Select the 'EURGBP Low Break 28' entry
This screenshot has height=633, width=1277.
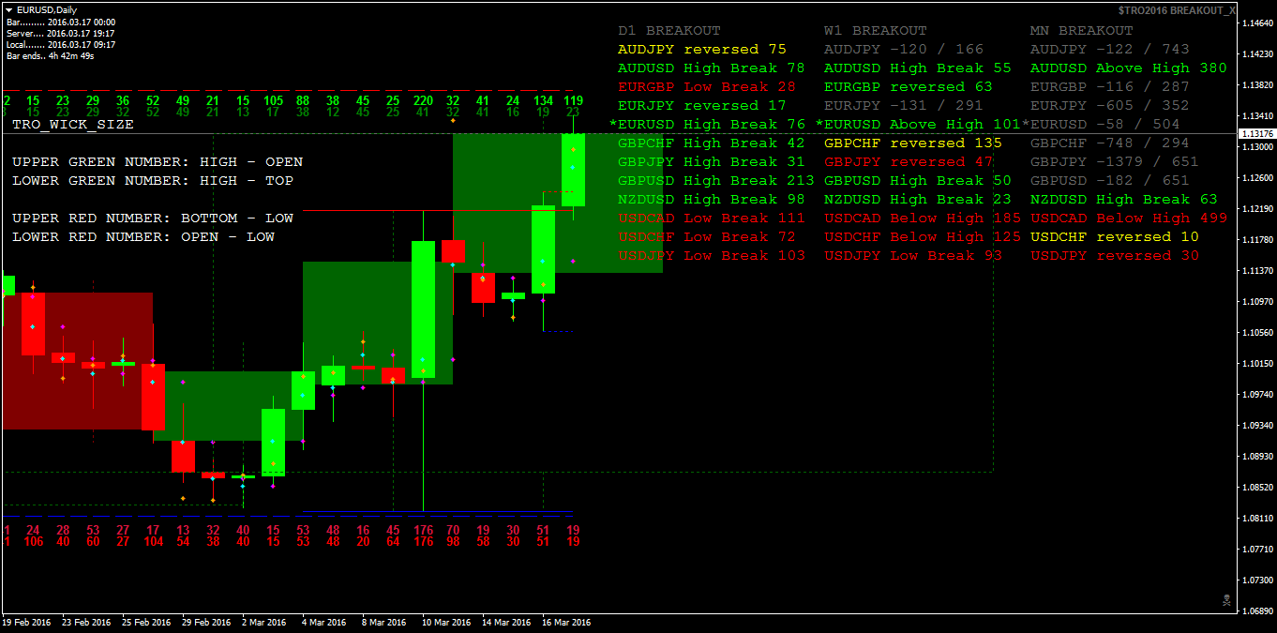point(707,87)
